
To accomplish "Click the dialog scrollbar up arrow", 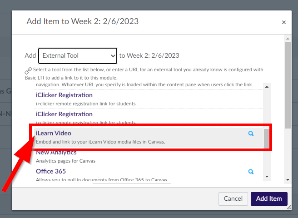I will 288,39.
